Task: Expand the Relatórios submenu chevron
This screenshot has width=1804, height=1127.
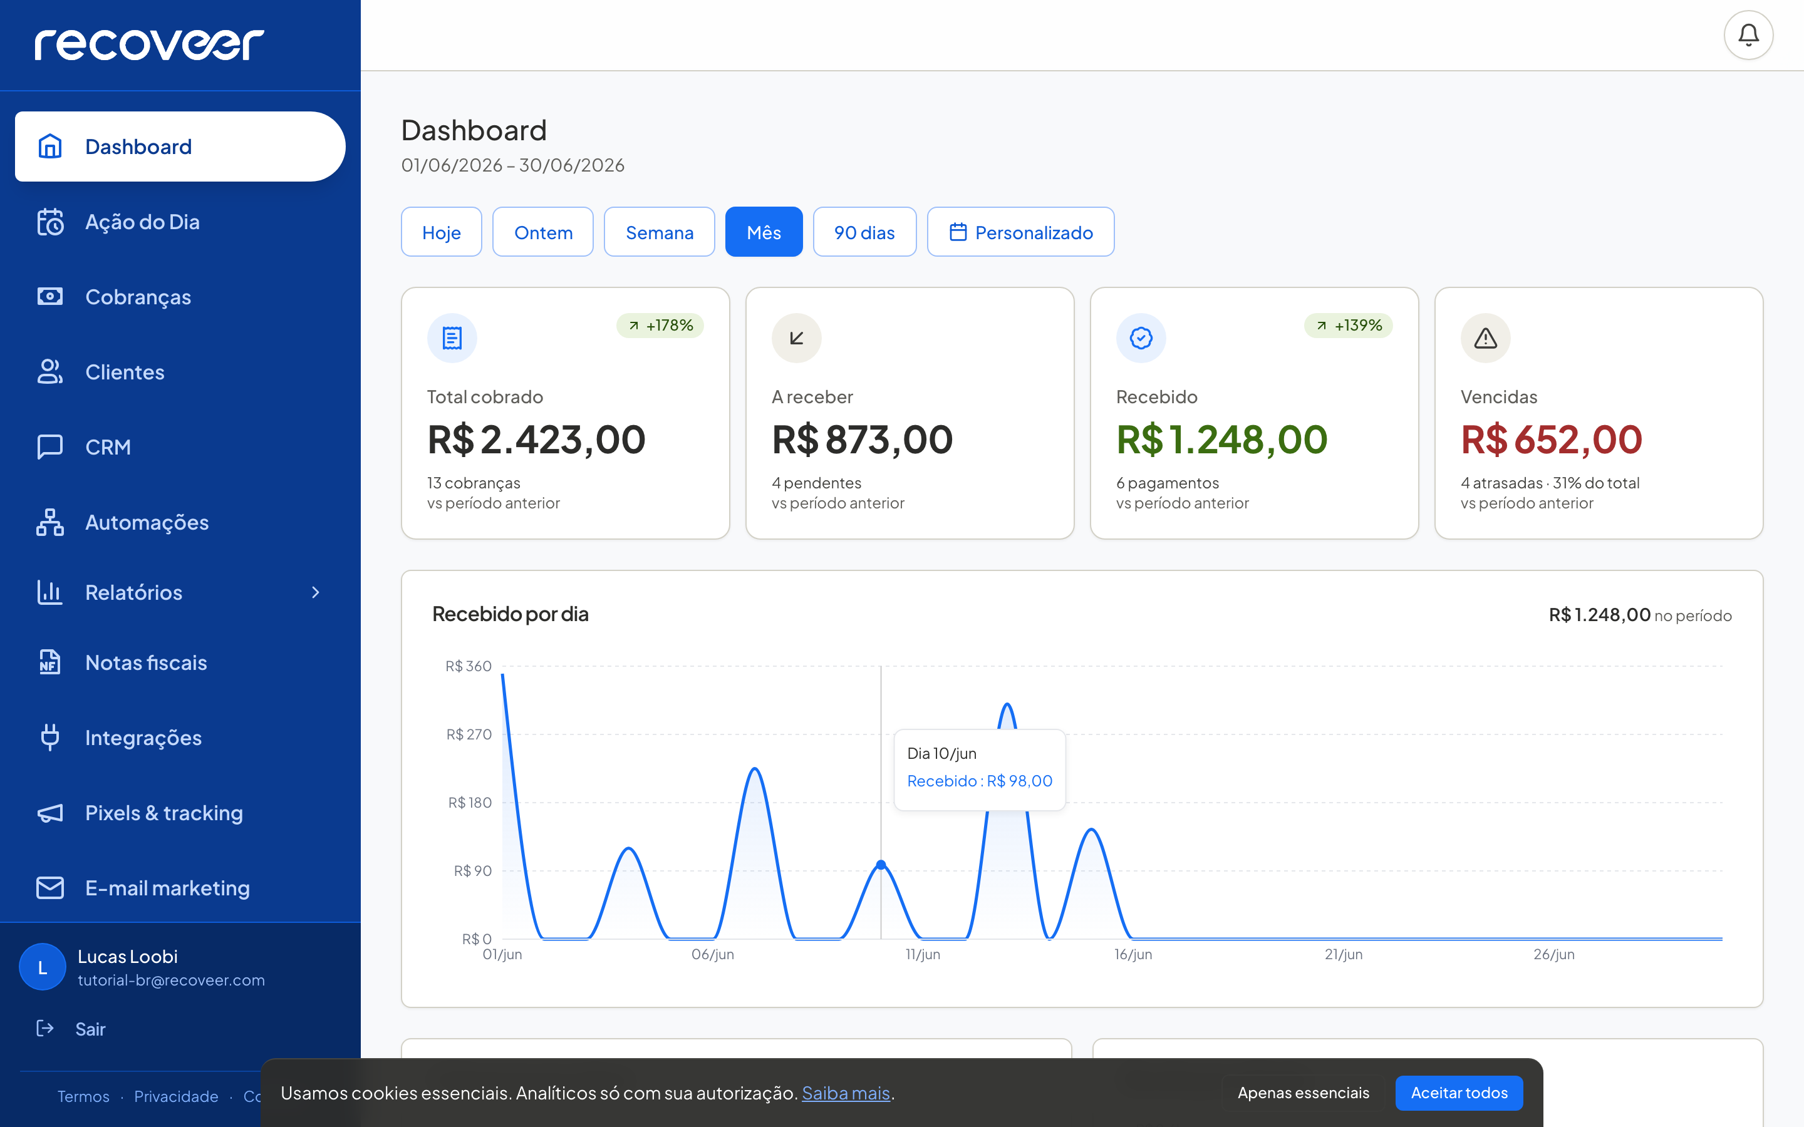Action: [x=315, y=592]
